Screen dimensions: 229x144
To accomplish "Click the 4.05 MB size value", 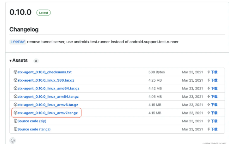I will click(155, 97).
